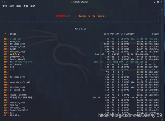Screen dimensions: 165x121
Task: Open the 文件 menu
Action: click(x=5, y=6)
